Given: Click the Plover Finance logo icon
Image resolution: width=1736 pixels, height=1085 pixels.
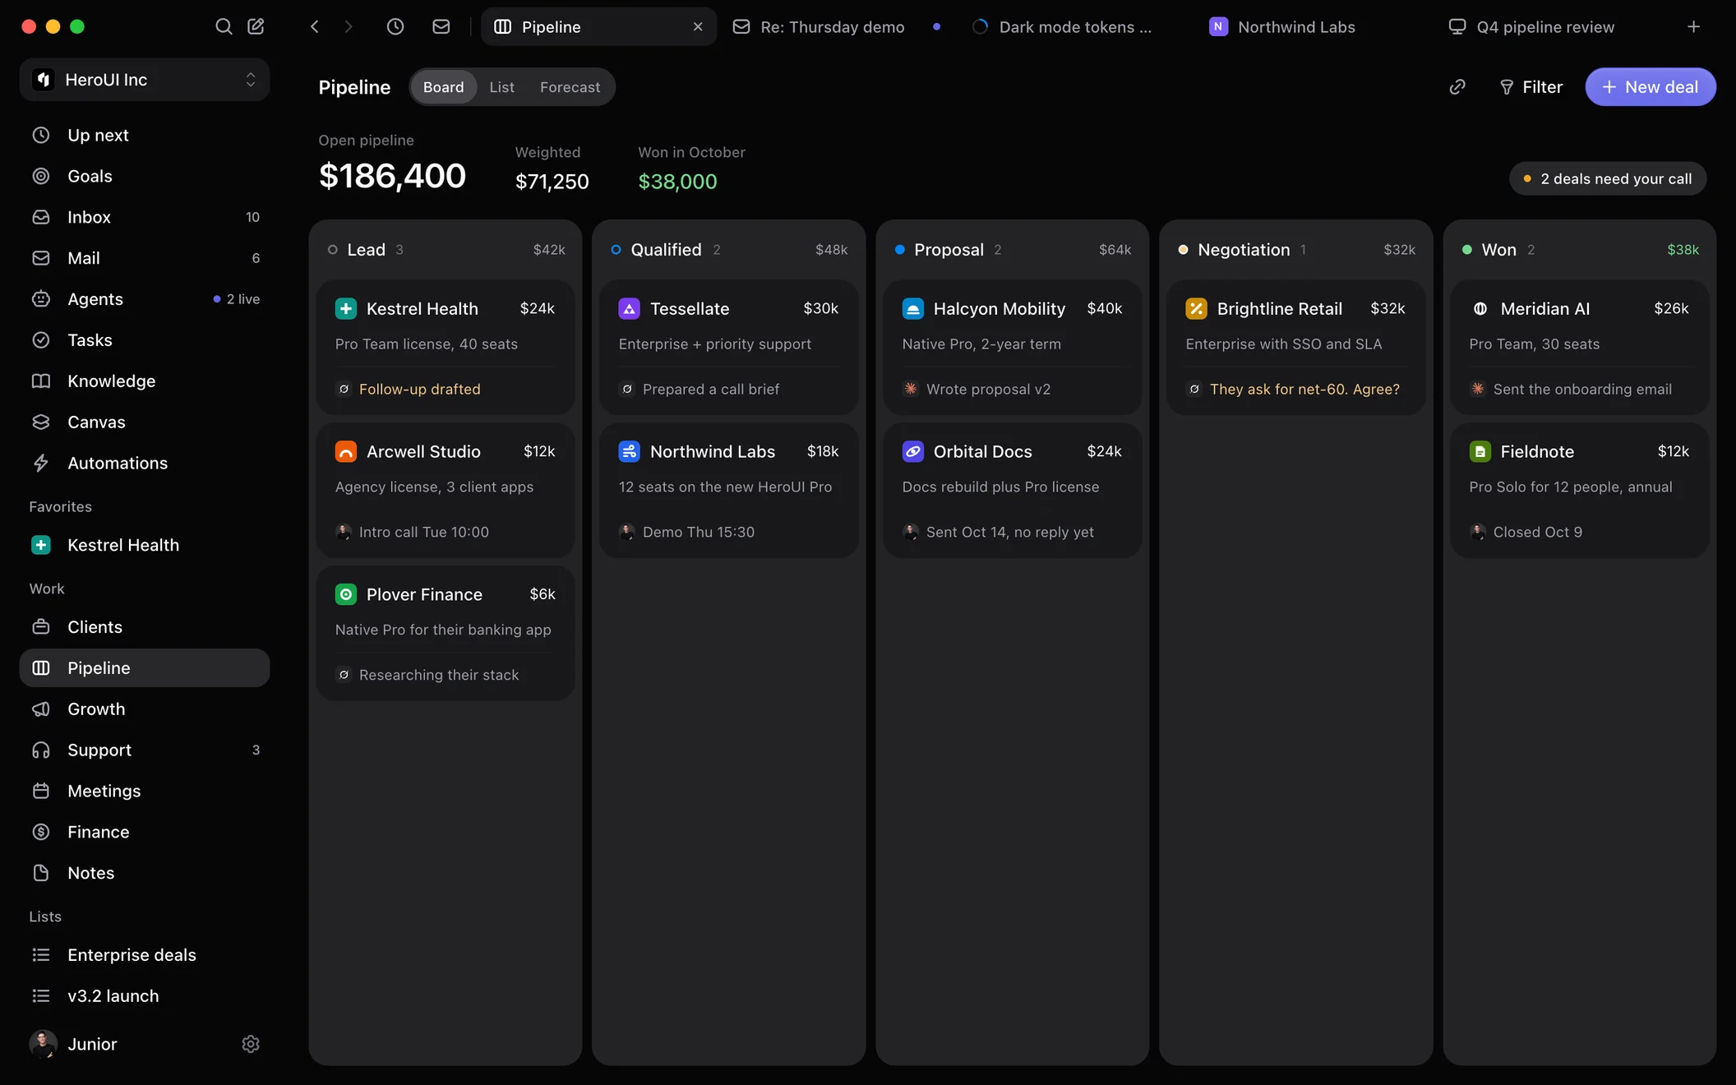Looking at the screenshot, I should tap(346, 594).
